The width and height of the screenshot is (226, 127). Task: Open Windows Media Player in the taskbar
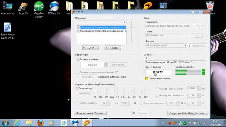(52, 123)
